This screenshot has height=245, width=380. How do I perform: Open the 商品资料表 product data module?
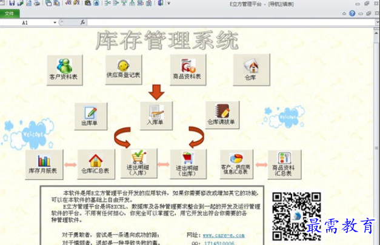click(188, 70)
